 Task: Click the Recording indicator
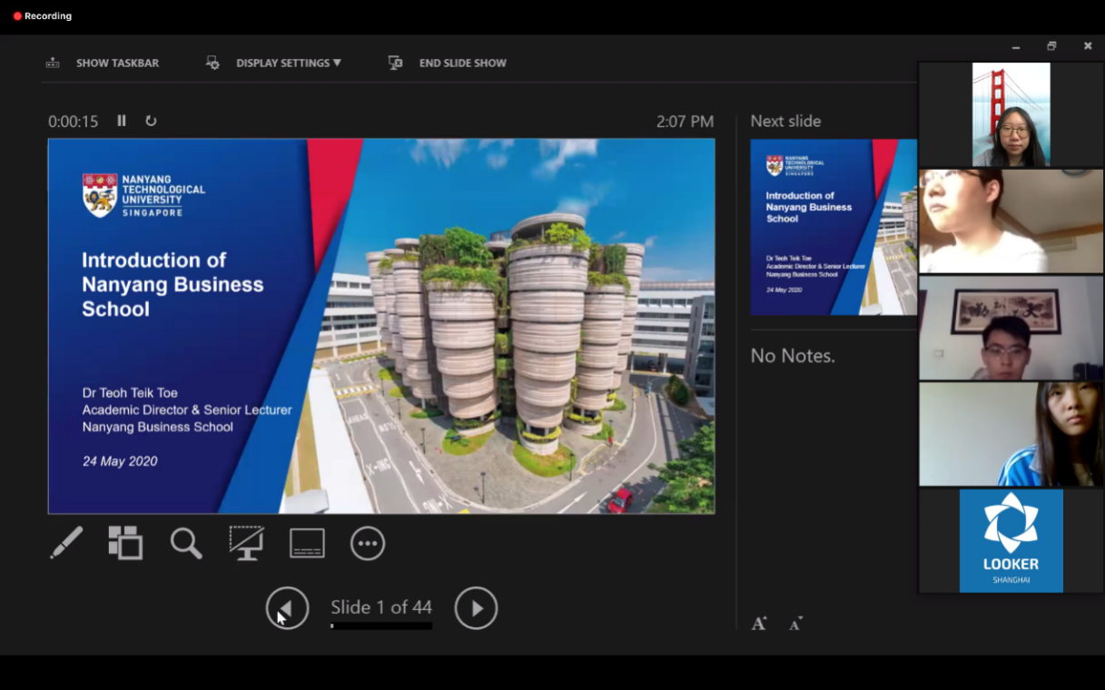[42, 16]
